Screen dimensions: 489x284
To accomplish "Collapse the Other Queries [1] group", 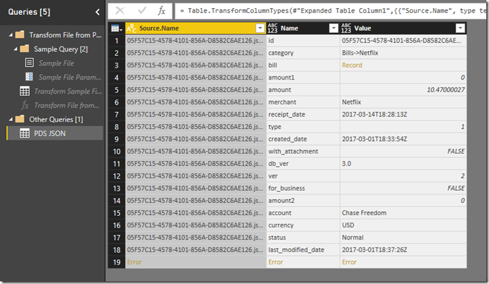I will [x=7, y=119].
